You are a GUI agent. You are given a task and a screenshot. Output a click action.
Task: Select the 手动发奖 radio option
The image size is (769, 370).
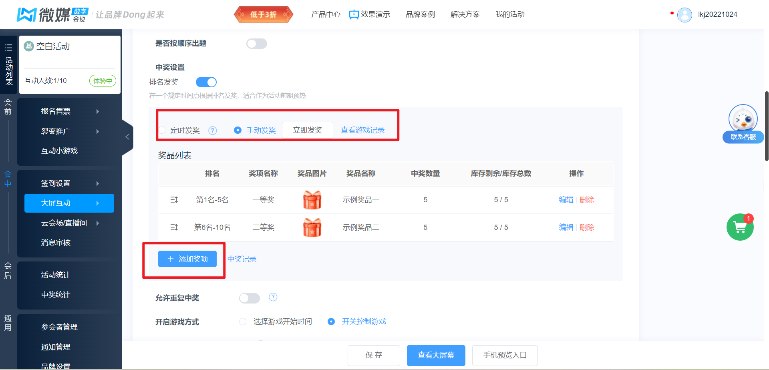(238, 130)
